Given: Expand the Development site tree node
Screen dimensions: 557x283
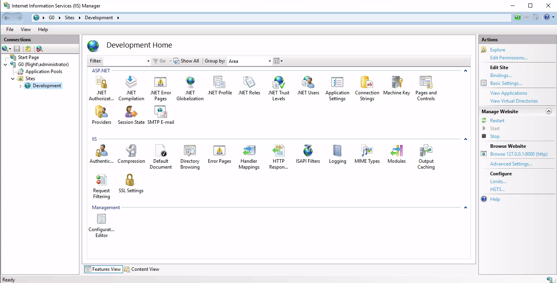Looking at the screenshot, I should [x=20, y=86].
